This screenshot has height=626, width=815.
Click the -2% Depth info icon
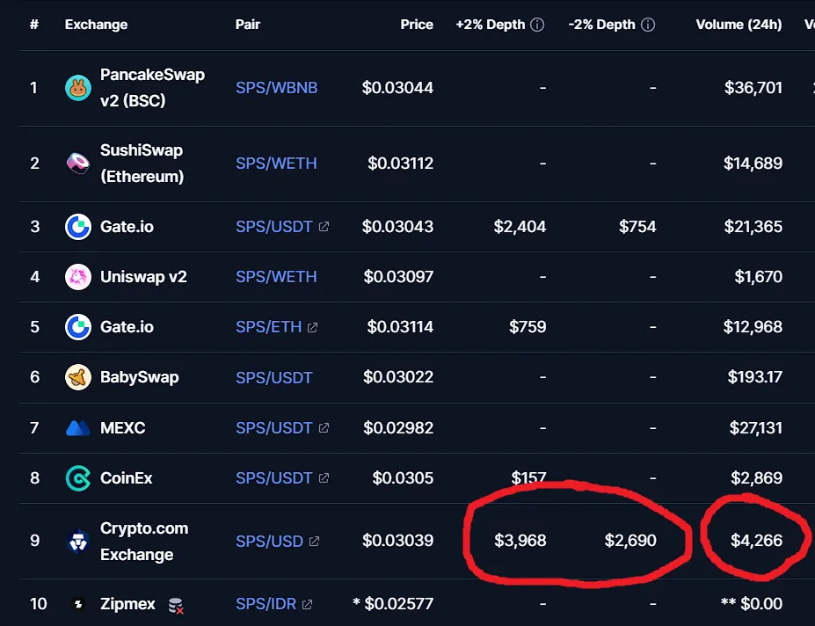(x=648, y=25)
